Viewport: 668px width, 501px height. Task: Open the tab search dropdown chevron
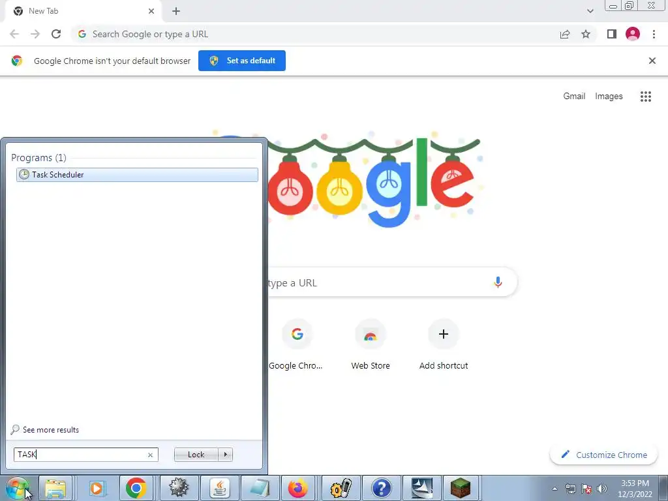coord(590,11)
